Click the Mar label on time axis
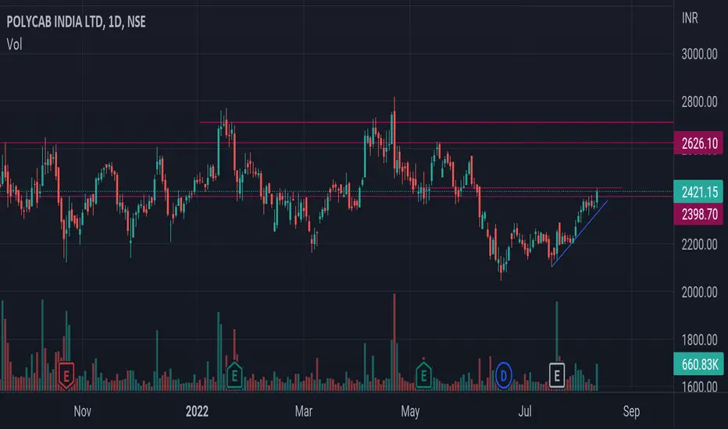Image resolution: width=728 pixels, height=429 pixels. click(x=304, y=411)
